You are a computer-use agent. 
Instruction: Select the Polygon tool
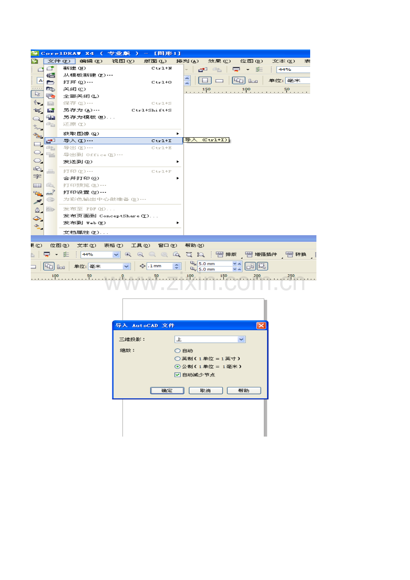click(x=38, y=161)
